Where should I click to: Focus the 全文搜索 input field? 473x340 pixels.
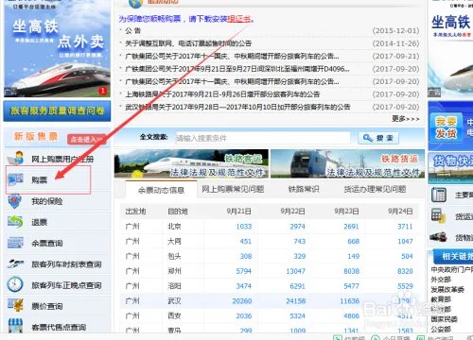263,138
